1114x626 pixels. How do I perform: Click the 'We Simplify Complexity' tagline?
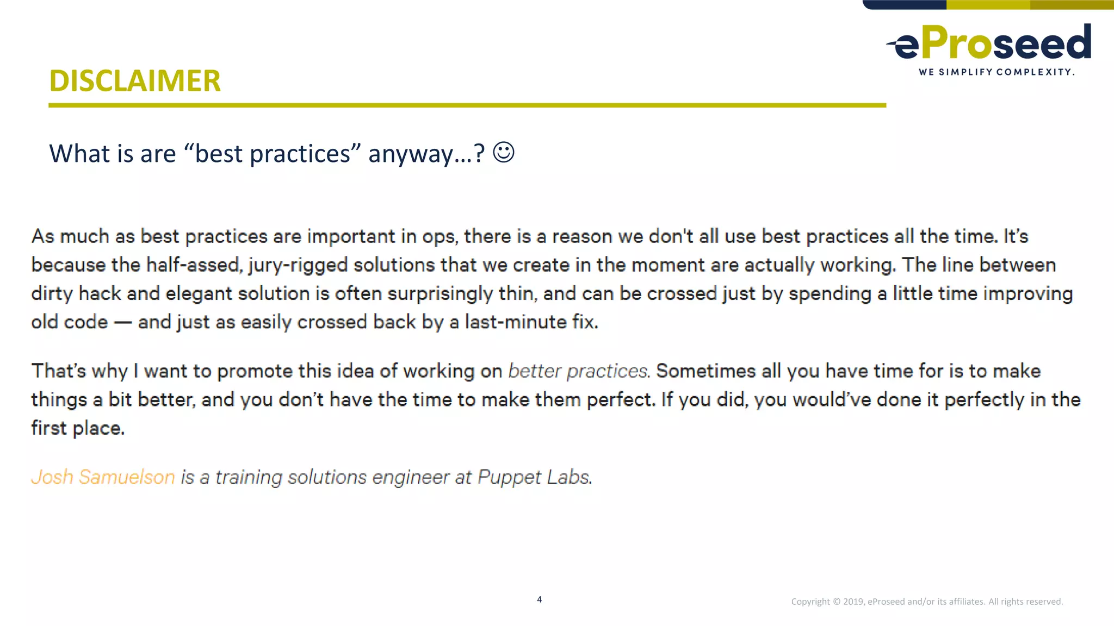tap(997, 72)
